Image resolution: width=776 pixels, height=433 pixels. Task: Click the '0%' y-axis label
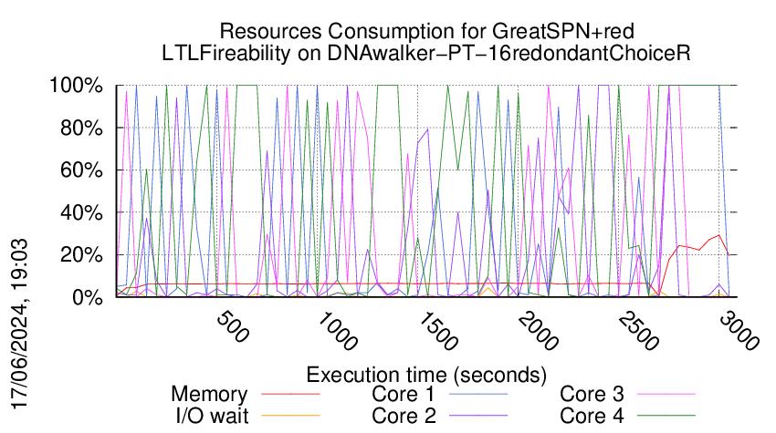[x=88, y=297]
